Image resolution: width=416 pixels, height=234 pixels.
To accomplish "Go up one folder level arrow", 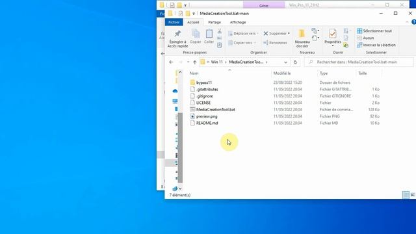I will (x=195, y=62).
